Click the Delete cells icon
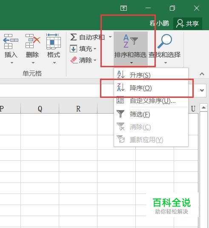 point(33,41)
